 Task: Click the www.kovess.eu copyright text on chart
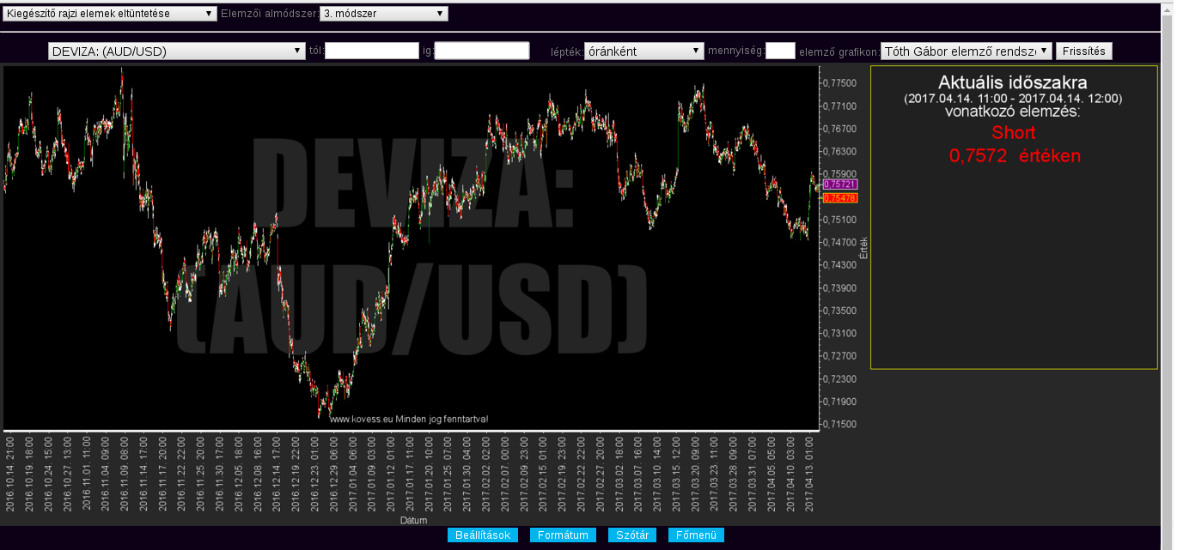tap(409, 420)
